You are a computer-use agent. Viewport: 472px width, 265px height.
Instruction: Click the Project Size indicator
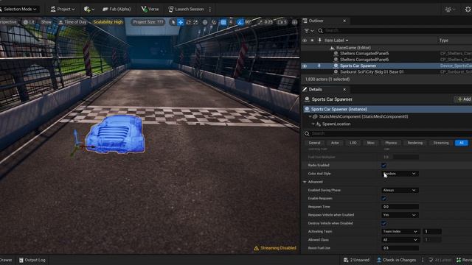pos(147,22)
